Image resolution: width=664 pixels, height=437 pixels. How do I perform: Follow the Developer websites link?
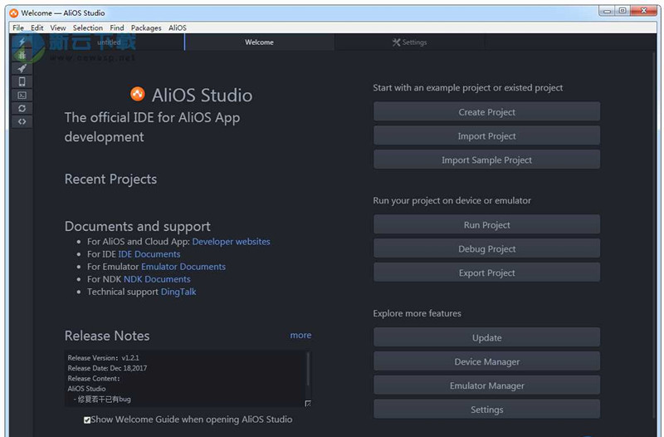(231, 242)
